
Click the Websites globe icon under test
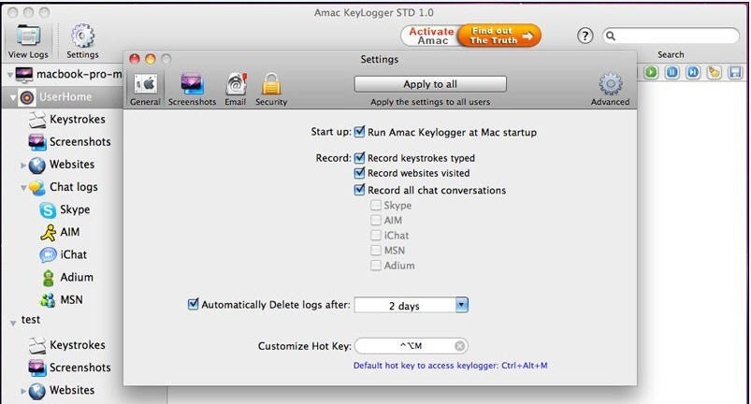pyautogui.click(x=36, y=391)
